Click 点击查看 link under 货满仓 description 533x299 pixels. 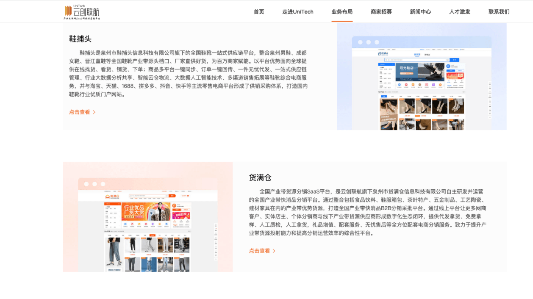tap(259, 251)
